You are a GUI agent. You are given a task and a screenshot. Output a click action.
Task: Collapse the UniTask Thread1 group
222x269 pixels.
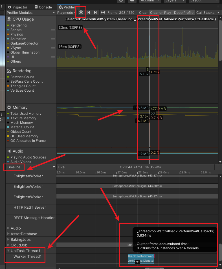coord(8,251)
